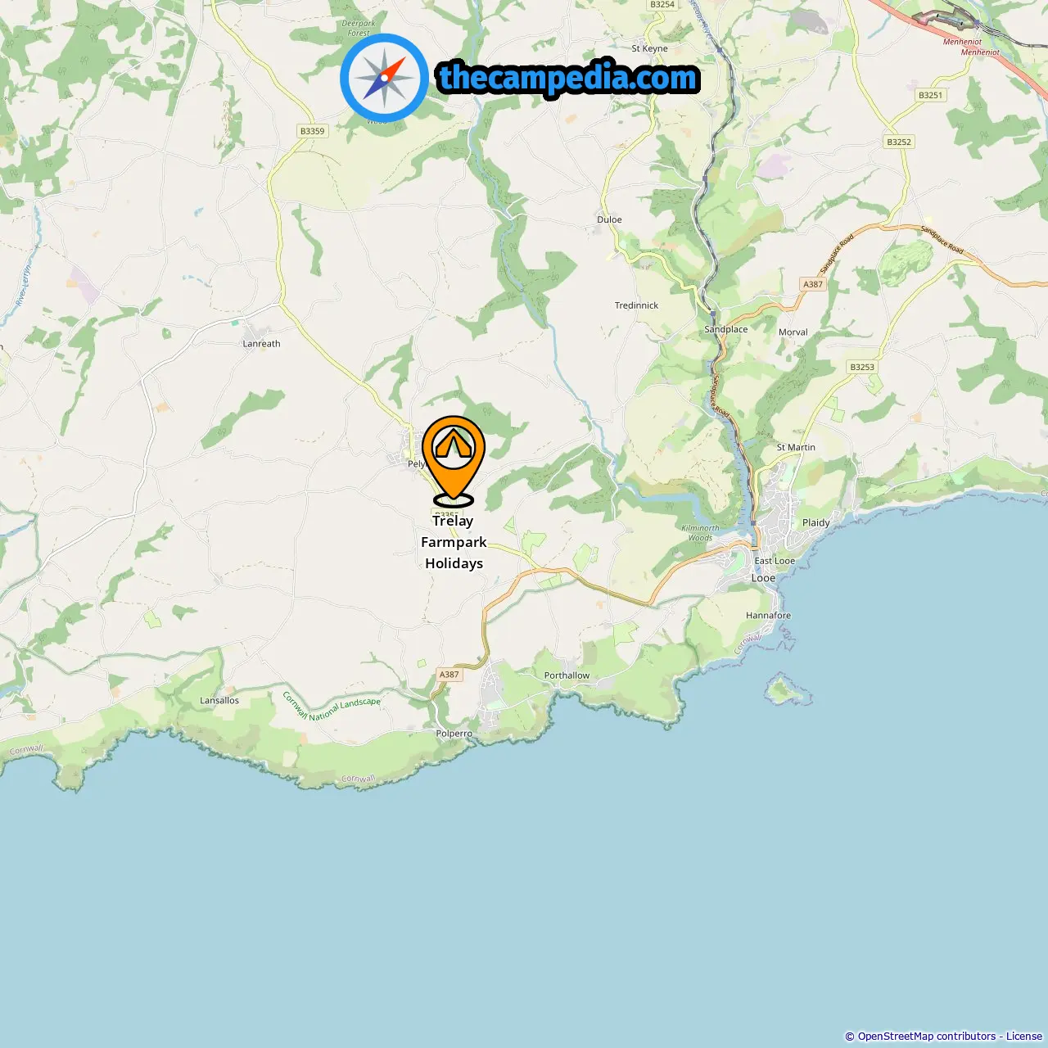
Task: Click the B3359 road shield
Action: 312,131
